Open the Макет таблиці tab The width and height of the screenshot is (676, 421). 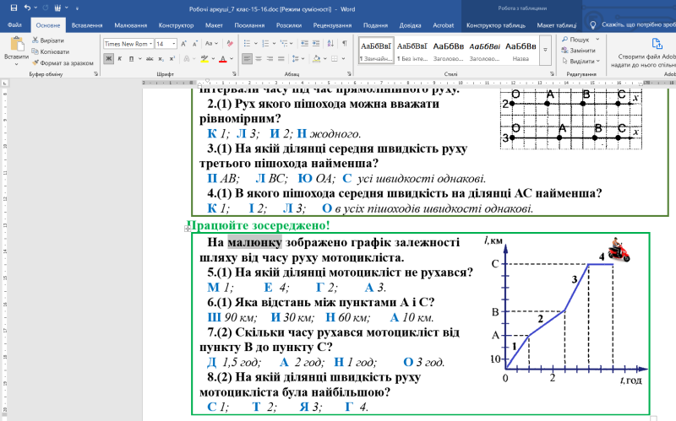coord(556,25)
